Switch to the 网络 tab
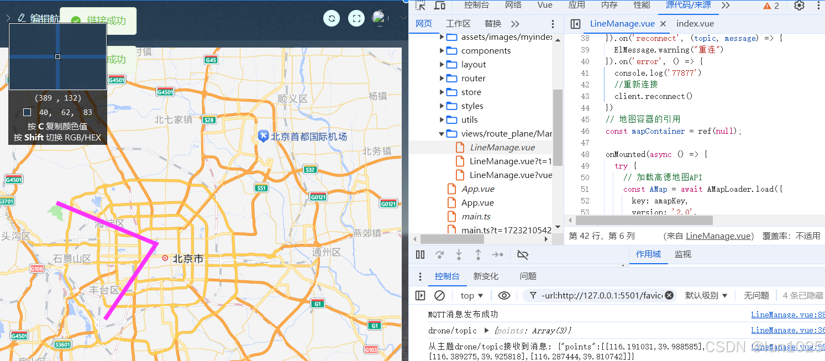This screenshot has width=825, height=361. coord(513,5)
